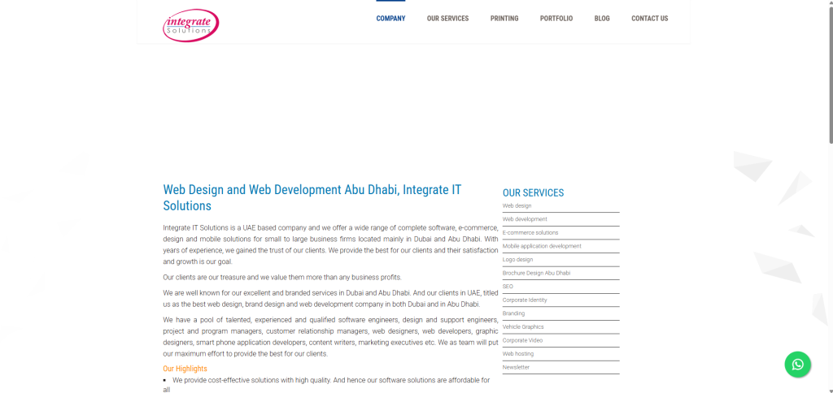
Task: Click the Integrate Solutions logo
Action: pos(190,25)
